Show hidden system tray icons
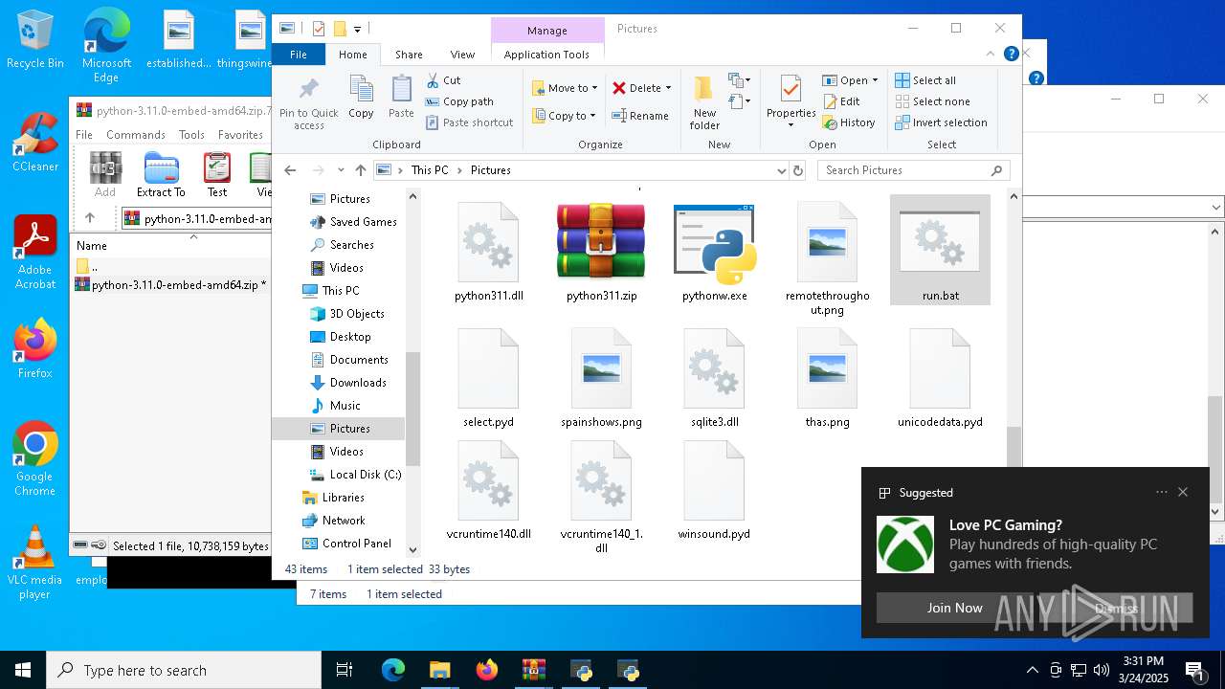The width and height of the screenshot is (1225, 689). (x=1032, y=670)
